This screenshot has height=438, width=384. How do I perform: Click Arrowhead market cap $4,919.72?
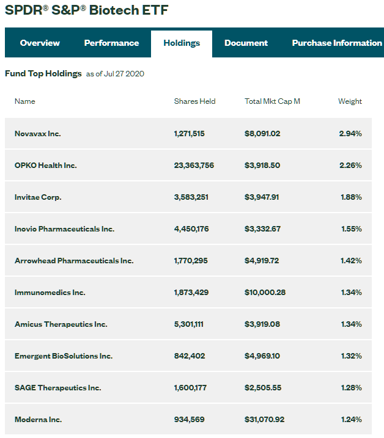[x=262, y=261]
